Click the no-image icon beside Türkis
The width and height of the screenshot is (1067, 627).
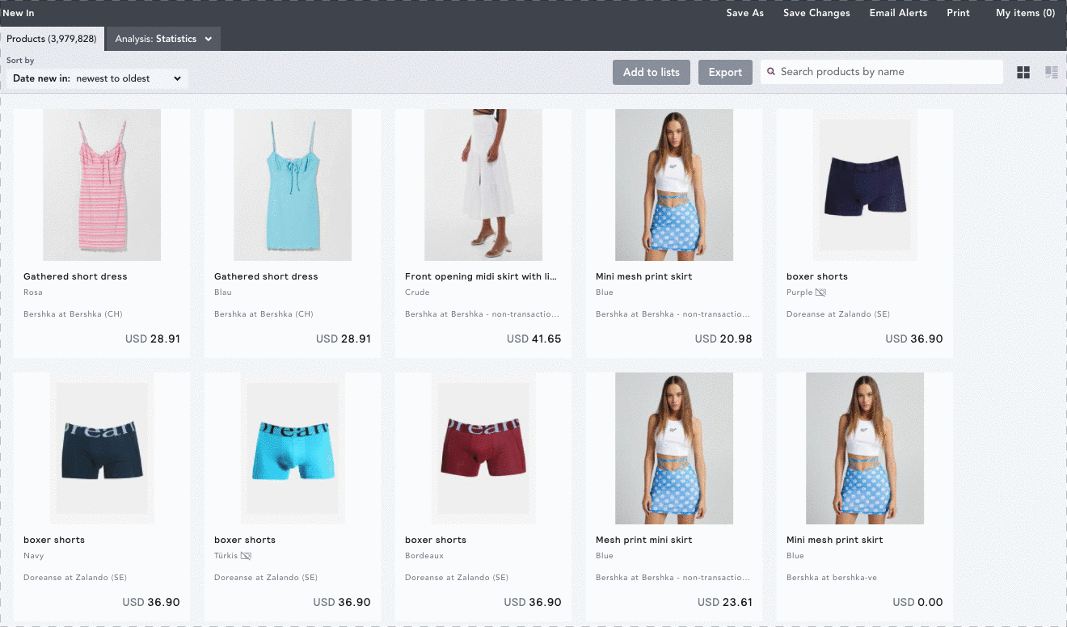[246, 556]
